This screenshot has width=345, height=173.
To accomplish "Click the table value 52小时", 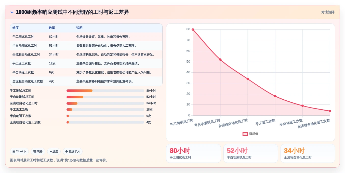I will point(54,46).
